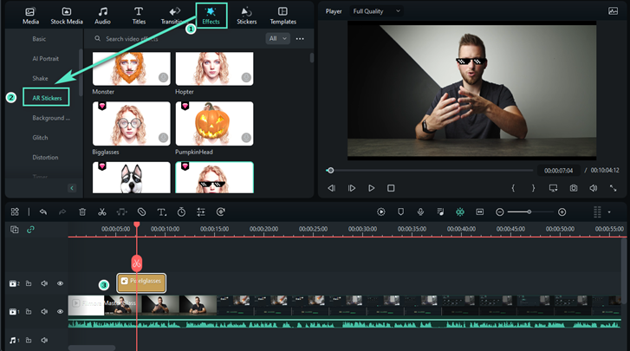Redo the last action
Screen dimensions: 630x351
click(62, 211)
